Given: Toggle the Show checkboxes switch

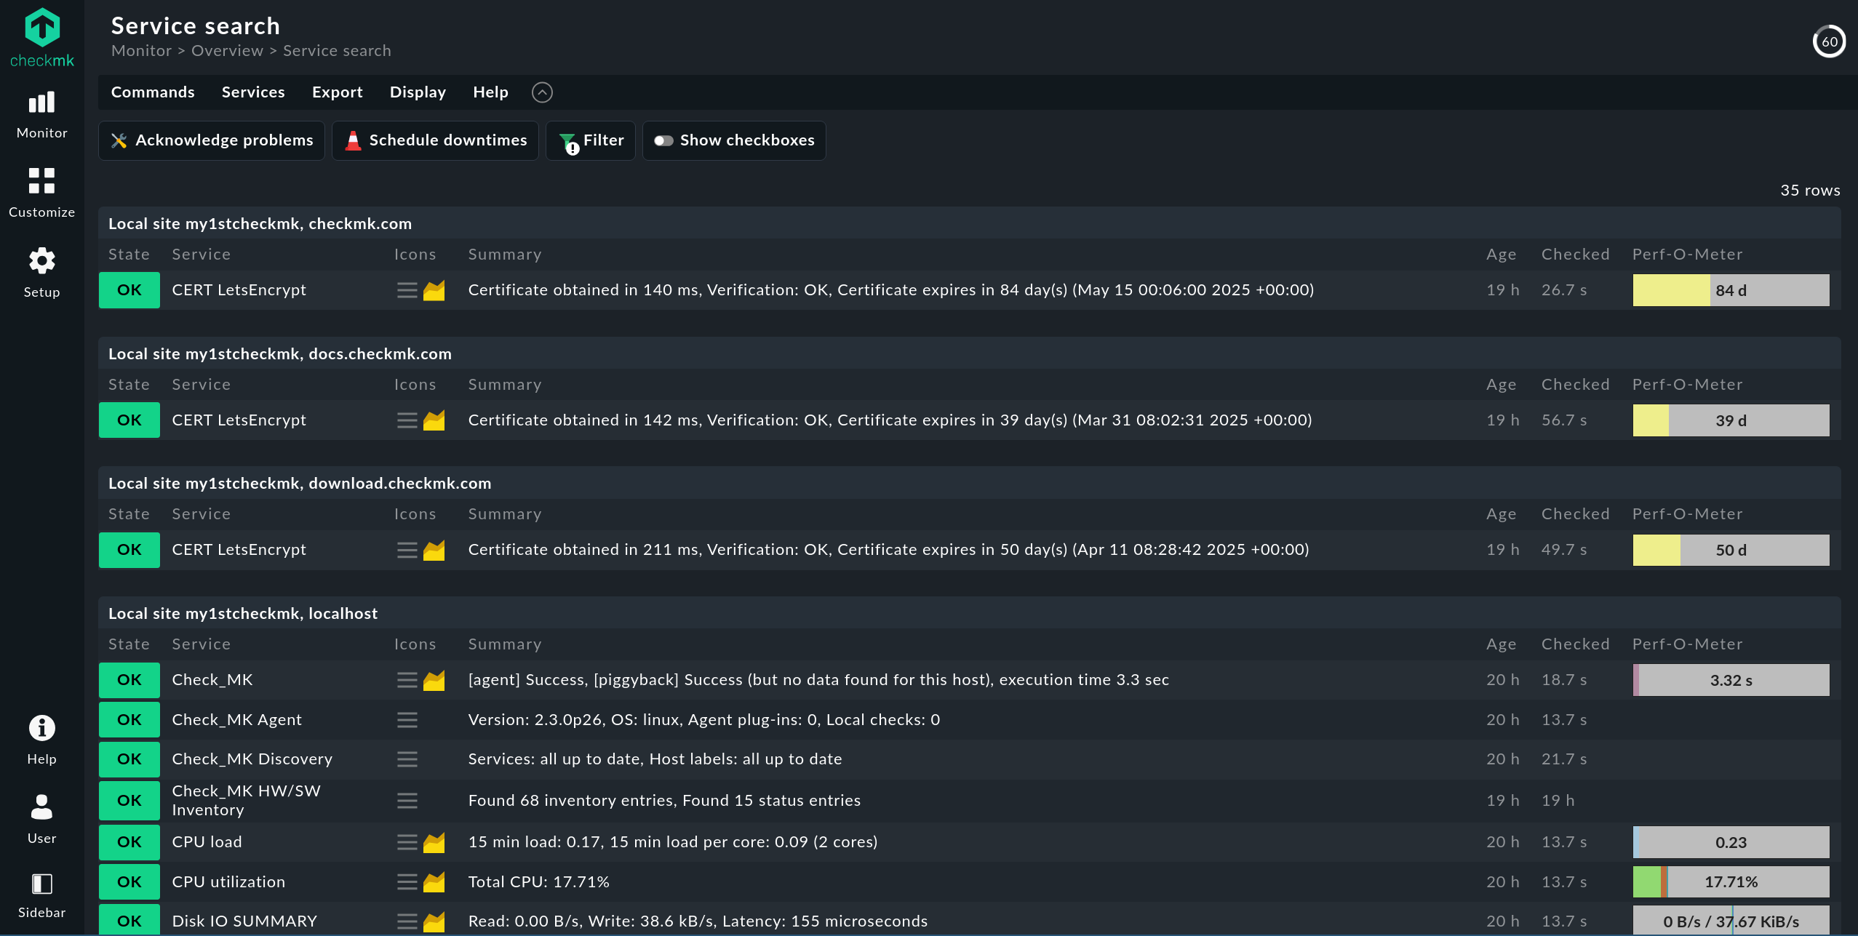Looking at the screenshot, I should pos(734,140).
